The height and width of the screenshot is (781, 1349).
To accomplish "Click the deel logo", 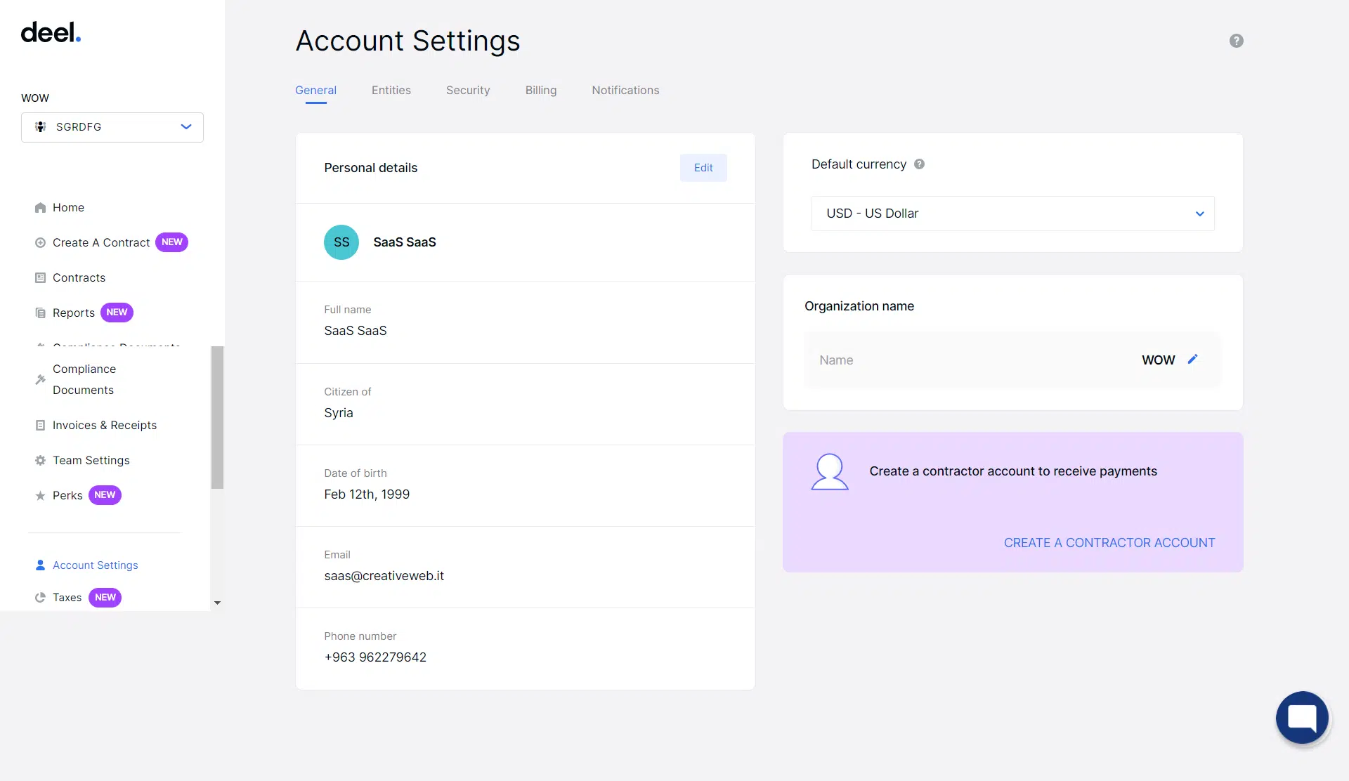I will 51,32.
